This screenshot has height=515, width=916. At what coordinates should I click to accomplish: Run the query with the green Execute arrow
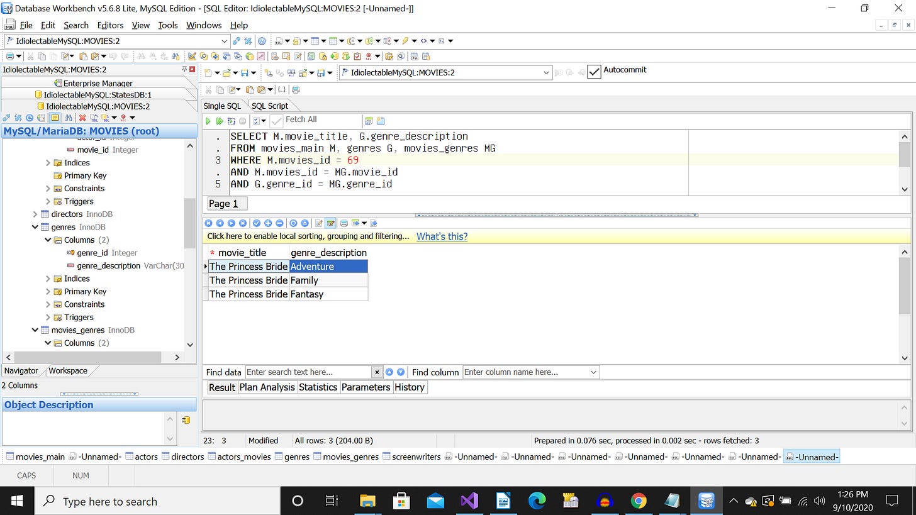click(209, 121)
